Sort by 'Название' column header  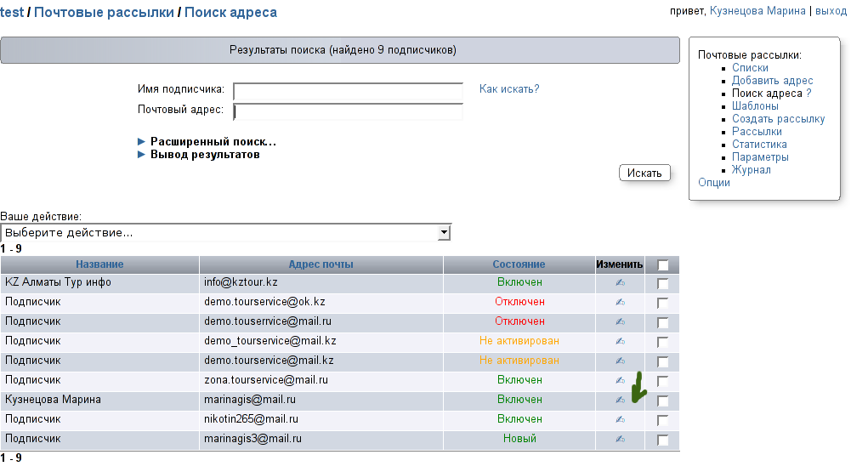(x=99, y=264)
